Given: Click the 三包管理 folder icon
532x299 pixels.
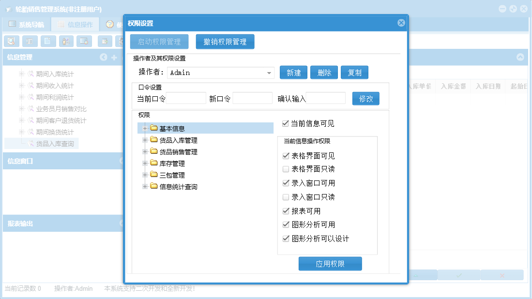Looking at the screenshot, I should coord(154,175).
